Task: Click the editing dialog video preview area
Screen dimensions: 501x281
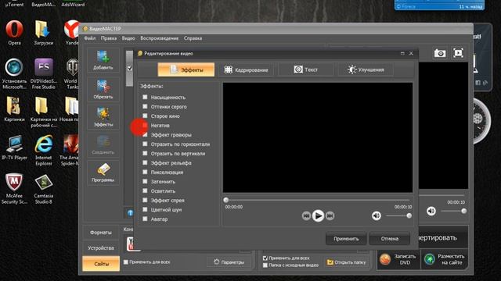Action: pos(318,137)
